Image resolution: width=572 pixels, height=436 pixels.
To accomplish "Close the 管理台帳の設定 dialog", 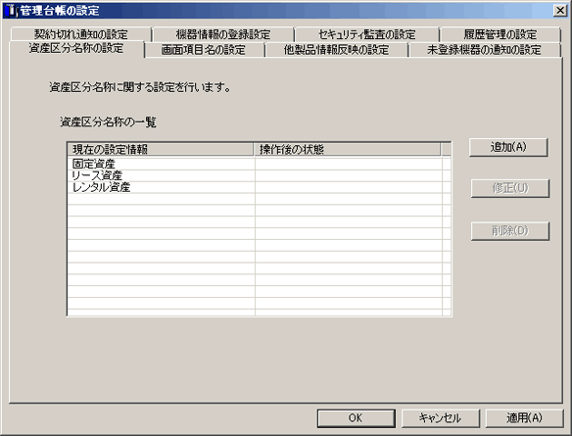I will coord(559,11).
